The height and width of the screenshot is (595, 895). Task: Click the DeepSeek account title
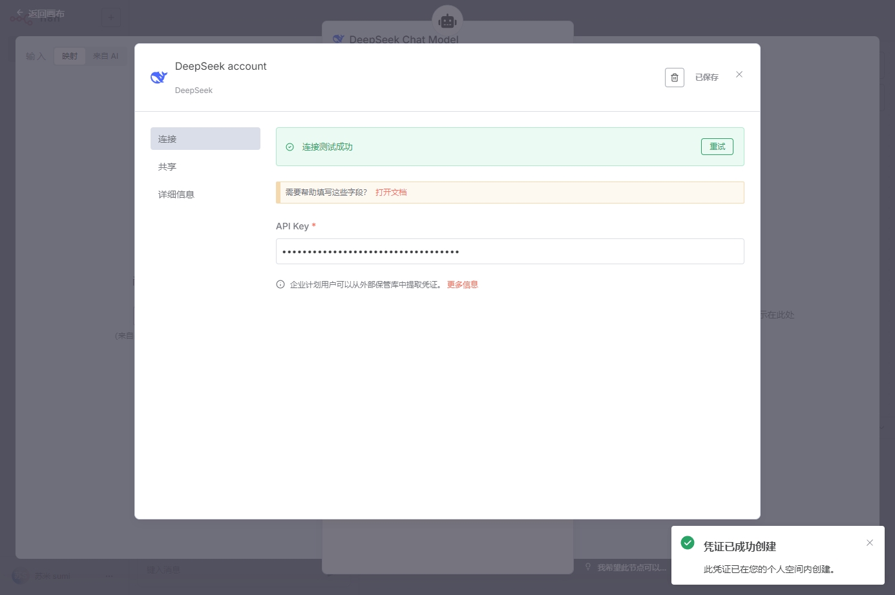point(221,66)
